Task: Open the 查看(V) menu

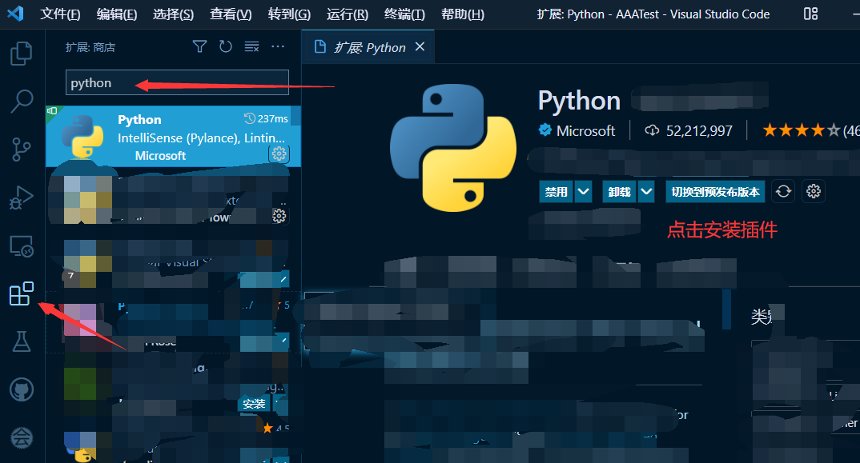Action: [231, 14]
